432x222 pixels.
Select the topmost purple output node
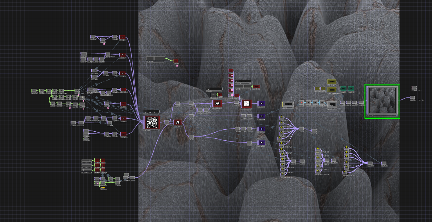point(261,104)
